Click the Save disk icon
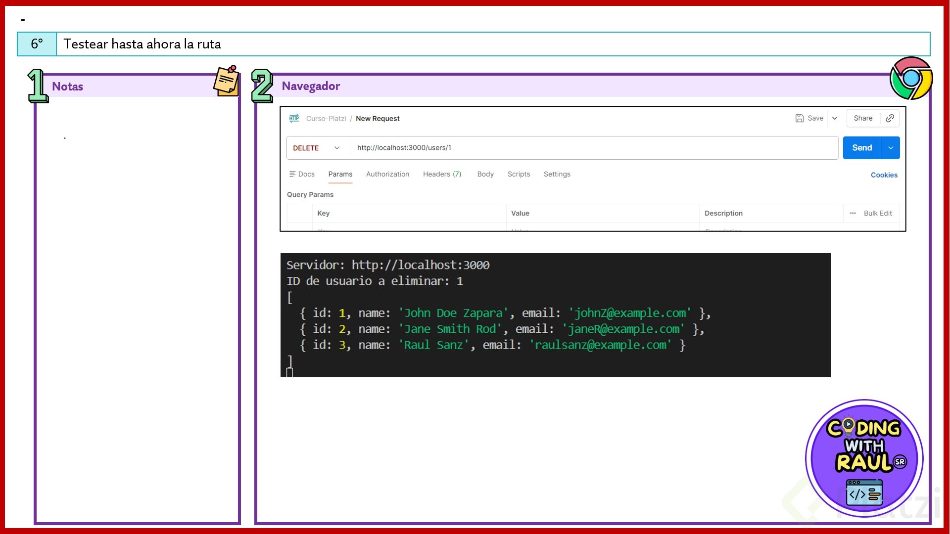 [x=799, y=118]
